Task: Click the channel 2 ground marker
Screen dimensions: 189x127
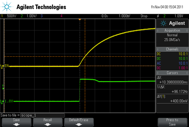Action: (2, 102)
